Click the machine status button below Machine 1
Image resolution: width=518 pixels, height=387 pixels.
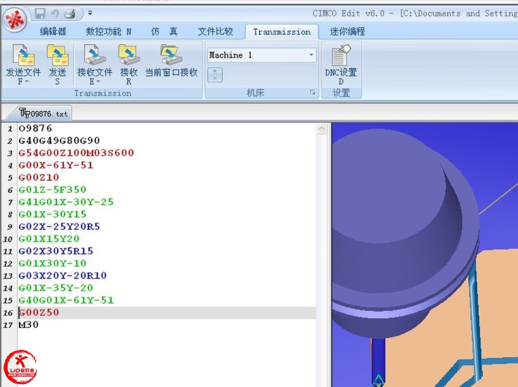[x=215, y=75]
